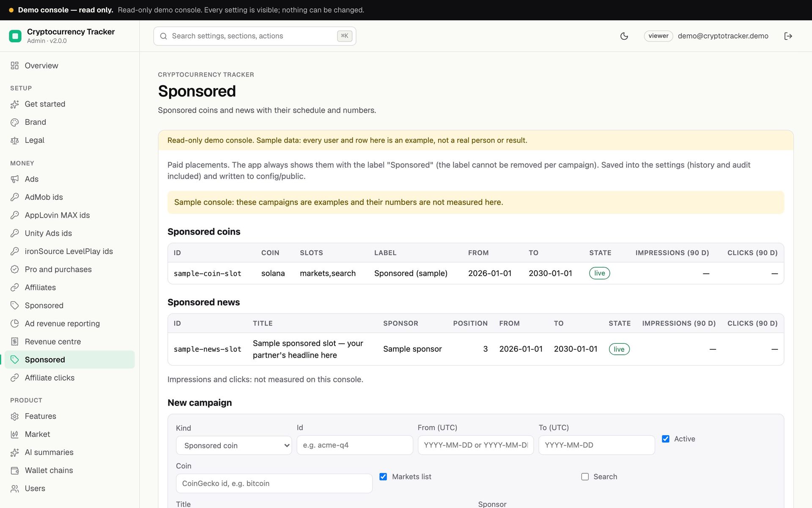Click the Coin CoinGecko id field
This screenshot has width=812, height=508.
click(274, 483)
